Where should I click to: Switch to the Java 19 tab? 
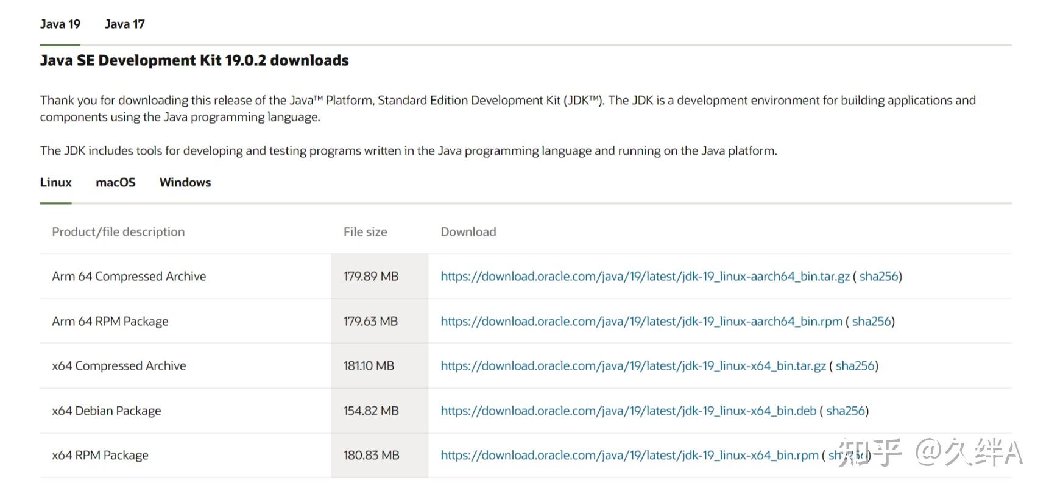(60, 24)
